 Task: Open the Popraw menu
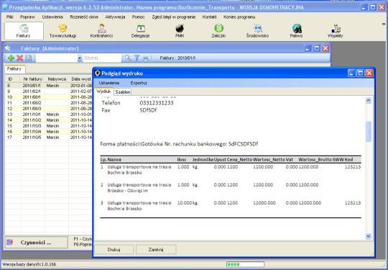coord(27,17)
